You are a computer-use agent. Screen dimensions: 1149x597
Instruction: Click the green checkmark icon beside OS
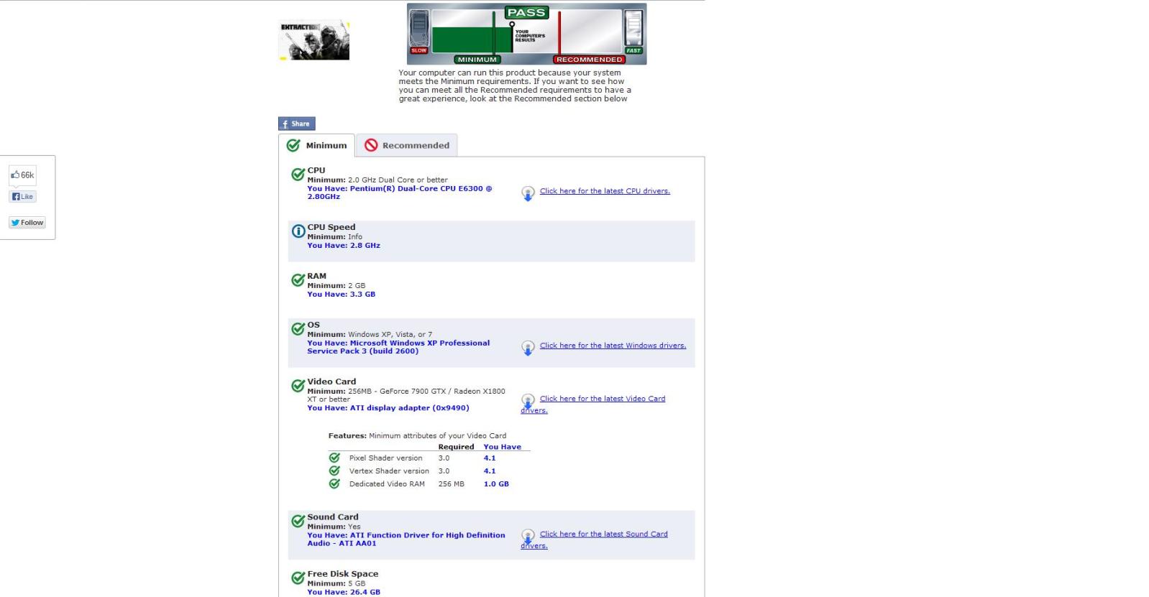pos(298,329)
